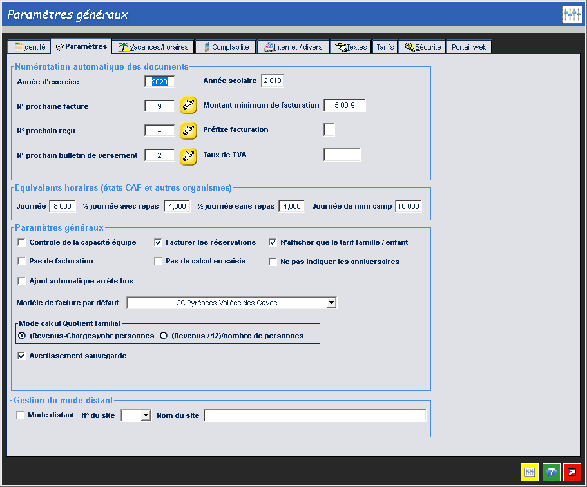Uncheck Facturer les réservations

point(159,243)
